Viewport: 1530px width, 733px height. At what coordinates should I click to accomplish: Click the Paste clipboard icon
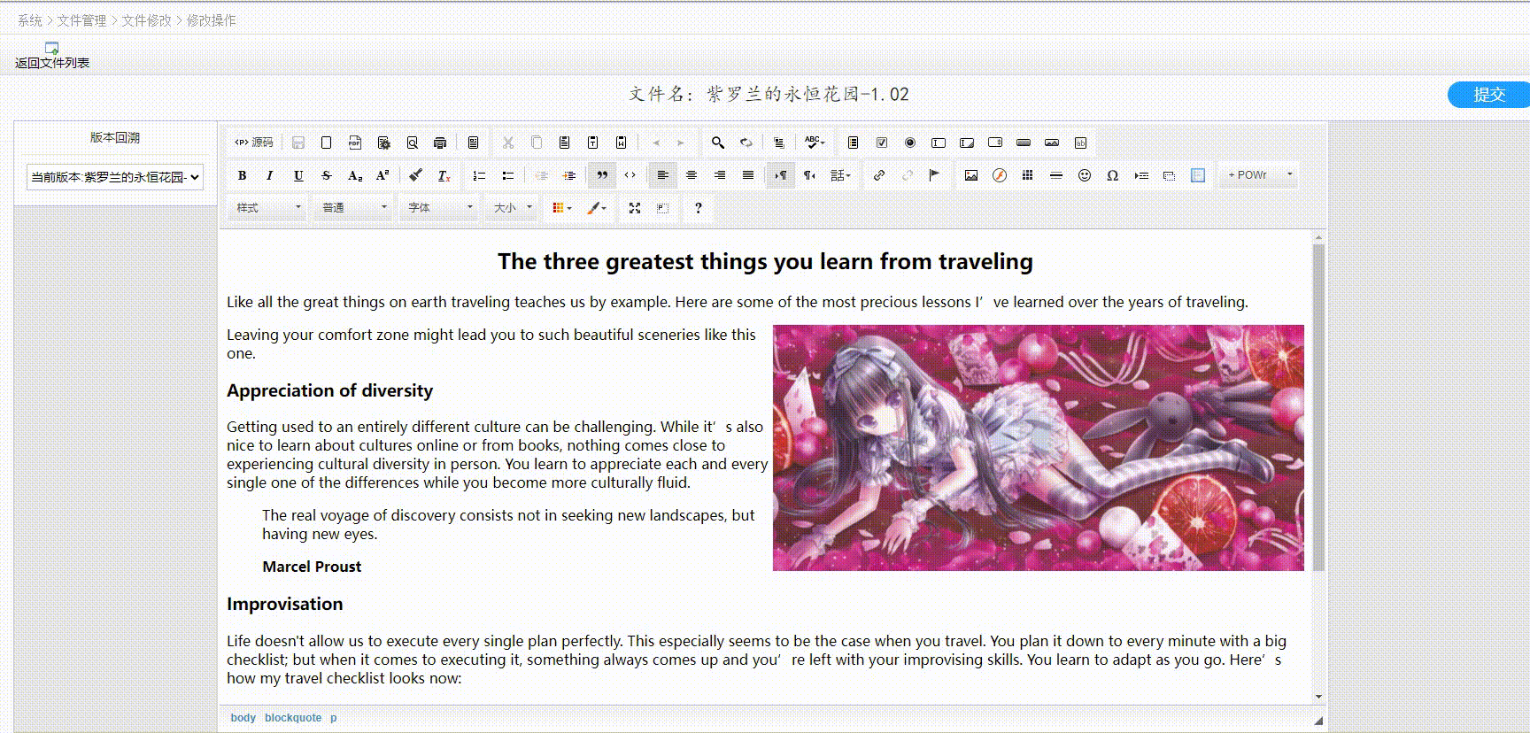click(x=565, y=143)
